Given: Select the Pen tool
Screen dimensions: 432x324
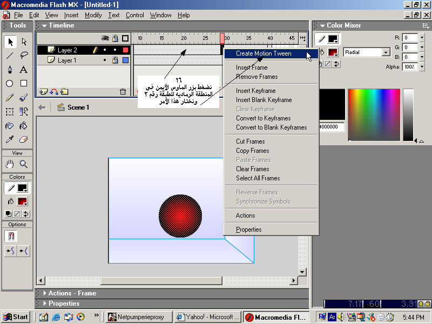Looking at the screenshot, I should [10, 70].
